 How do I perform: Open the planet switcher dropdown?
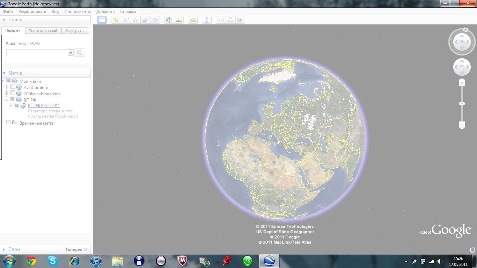coord(193,20)
